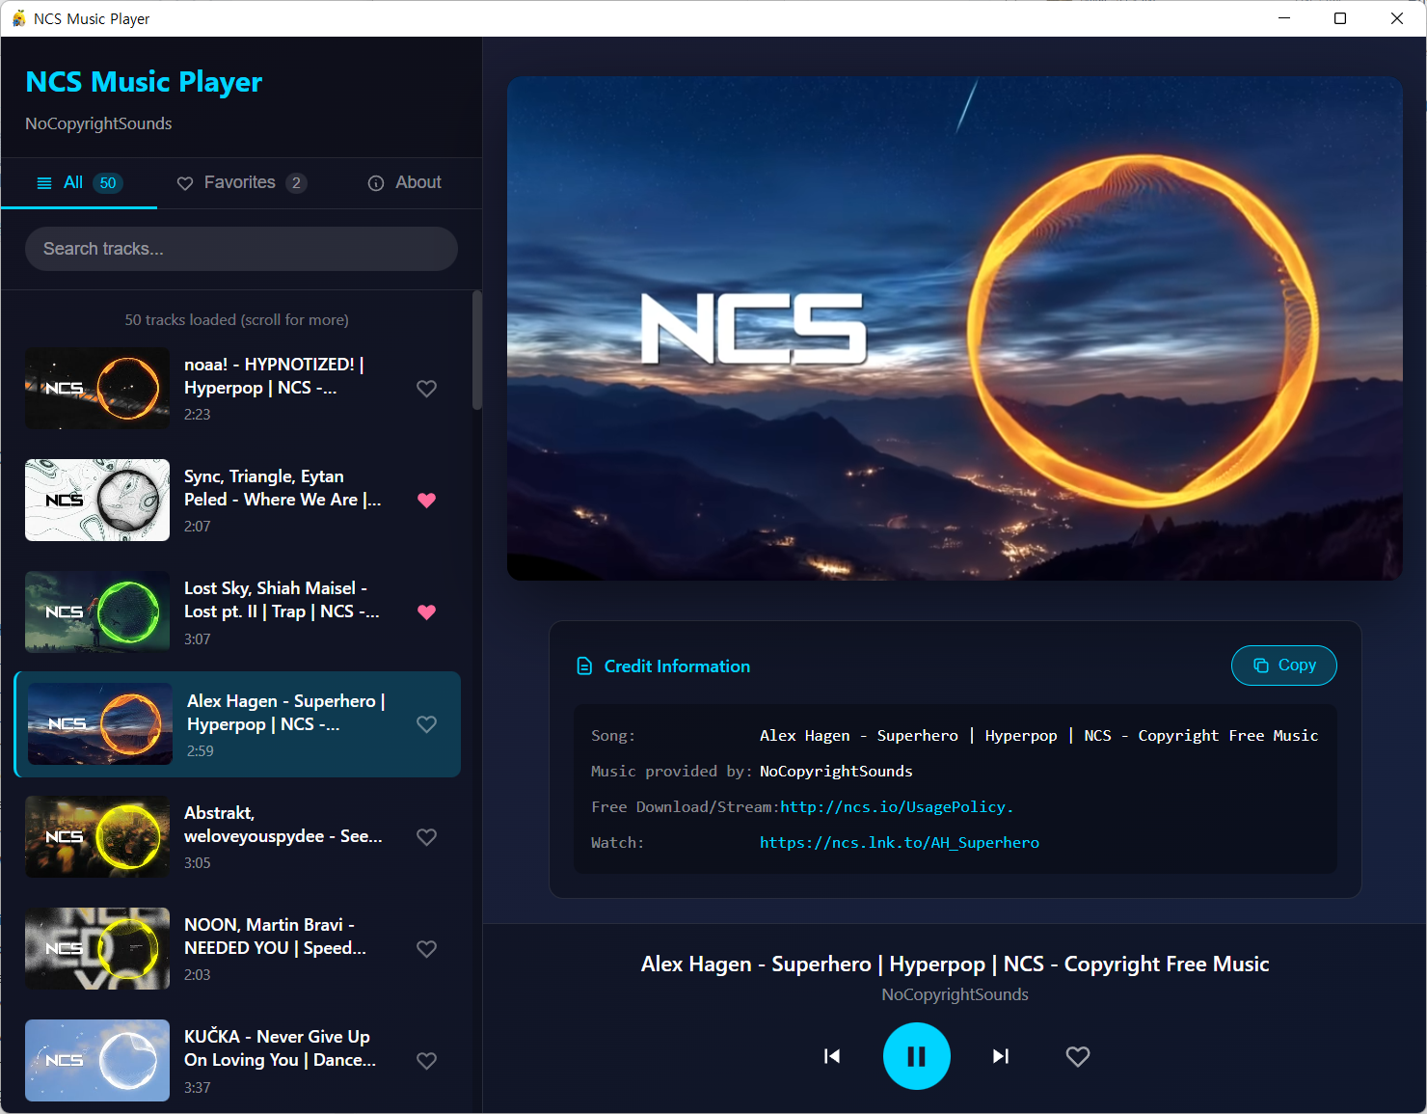Unfavorite Sync, Triangle, Eytan Peled track
The image size is (1427, 1114).
[426, 500]
